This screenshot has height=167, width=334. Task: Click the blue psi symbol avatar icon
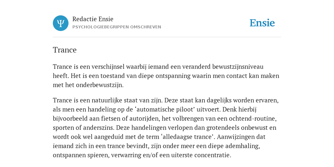pyautogui.click(x=61, y=23)
